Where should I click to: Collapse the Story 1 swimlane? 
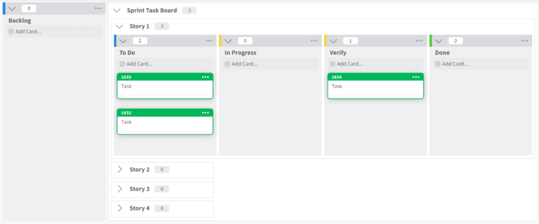click(x=119, y=26)
